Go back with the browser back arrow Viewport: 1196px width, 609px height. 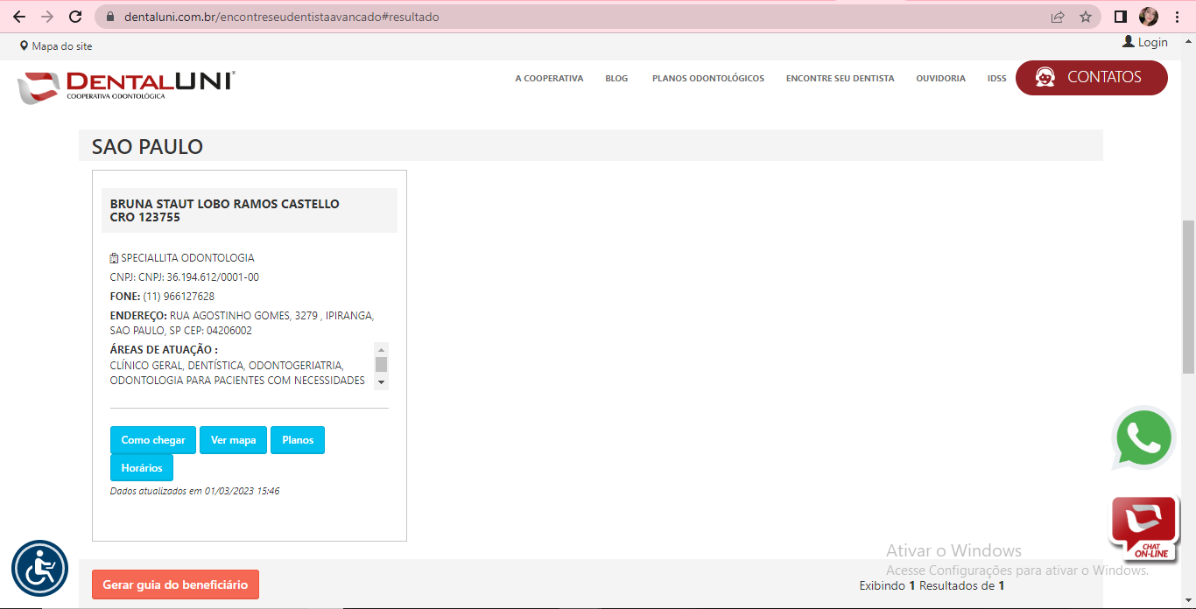coord(19,17)
